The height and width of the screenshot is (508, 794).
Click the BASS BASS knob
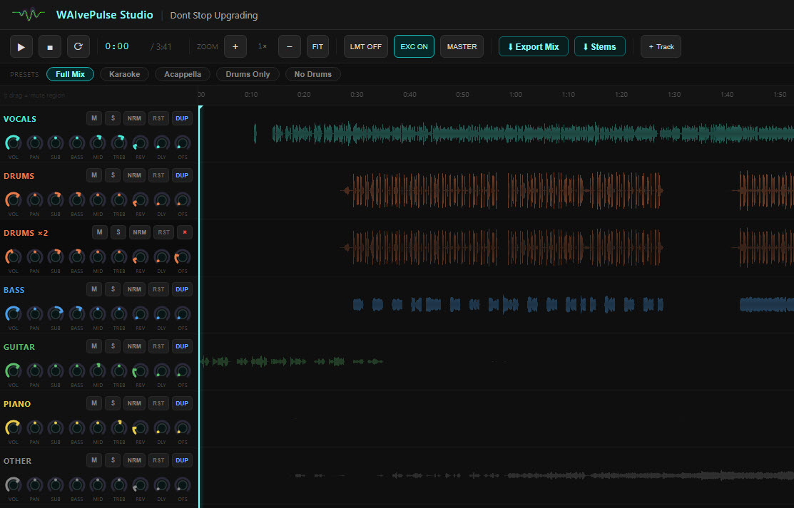[77, 314]
